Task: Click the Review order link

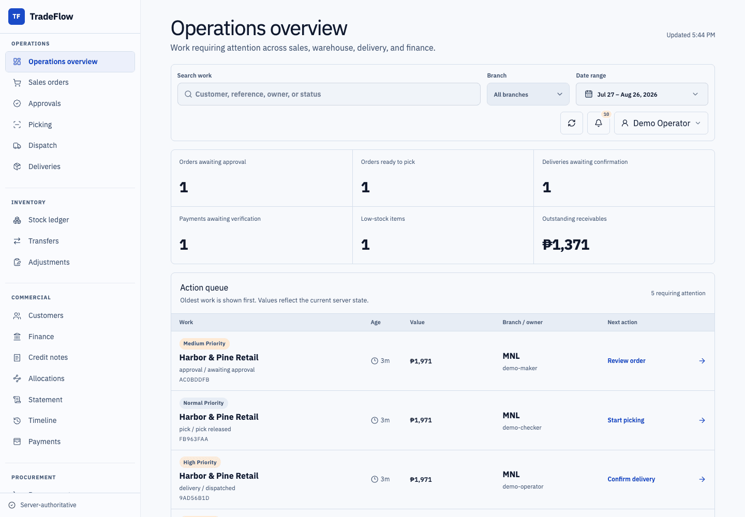Action: 627,361
